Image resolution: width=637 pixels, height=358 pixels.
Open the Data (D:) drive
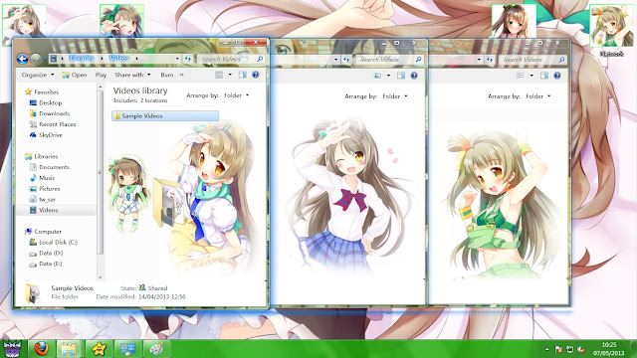(x=46, y=253)
